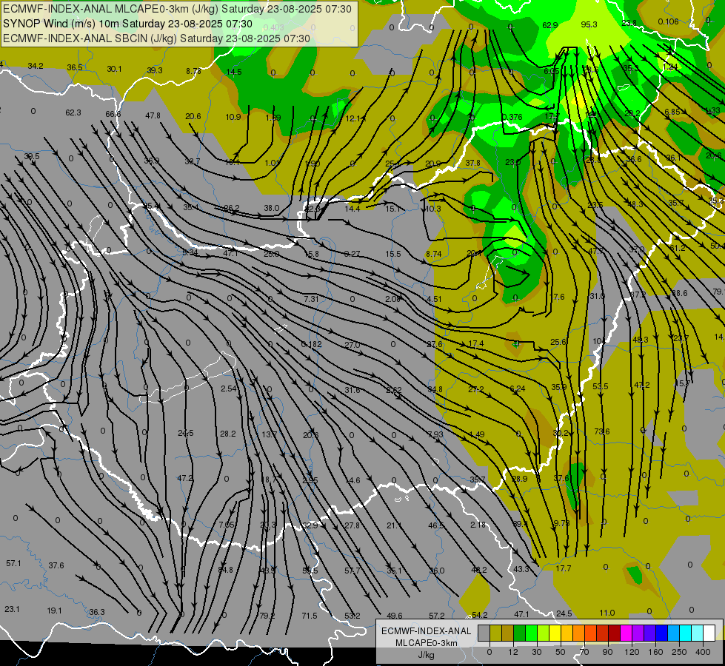Click the map value 66.6
The width and height of the screenshot is (725, 666).
[113, 114]
